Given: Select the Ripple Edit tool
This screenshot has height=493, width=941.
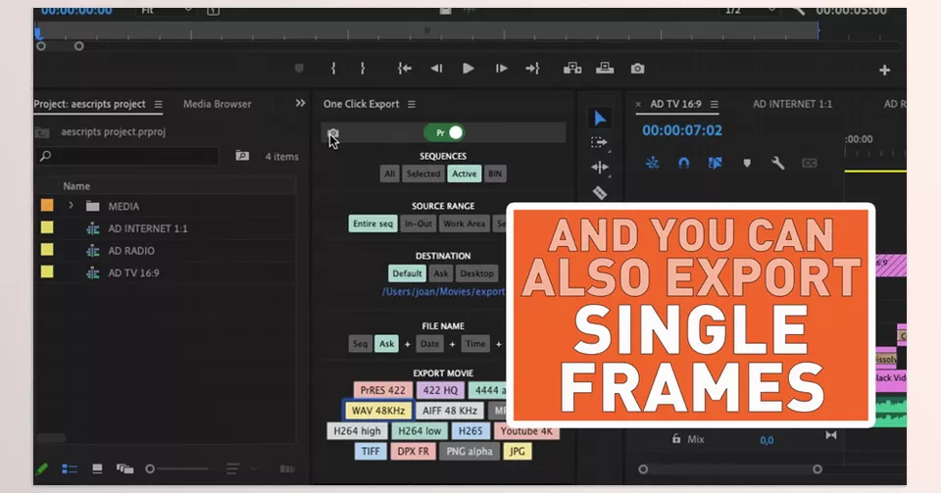Looking at the screenshot, I should [x=599, y=168].
